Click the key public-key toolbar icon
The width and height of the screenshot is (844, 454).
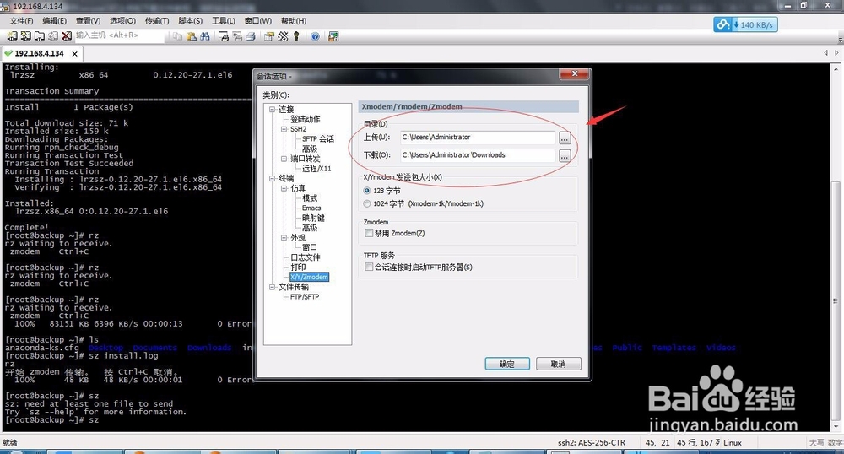296,36
